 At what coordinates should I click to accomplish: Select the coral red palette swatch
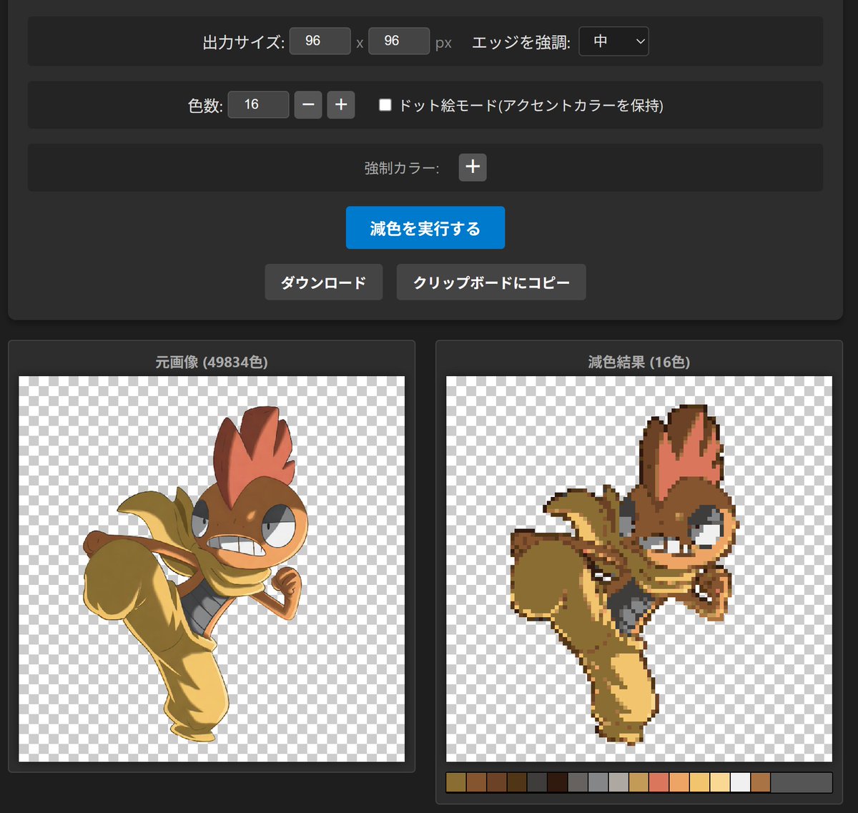point(659,782)
